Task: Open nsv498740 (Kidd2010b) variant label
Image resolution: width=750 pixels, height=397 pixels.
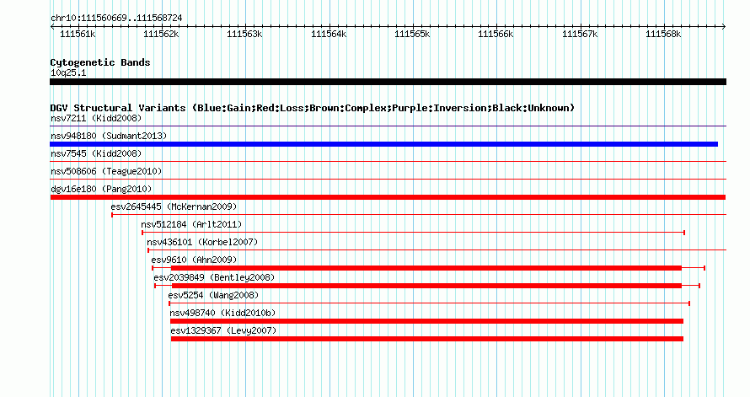Action: pyautogui.click(x=223, y=313)
